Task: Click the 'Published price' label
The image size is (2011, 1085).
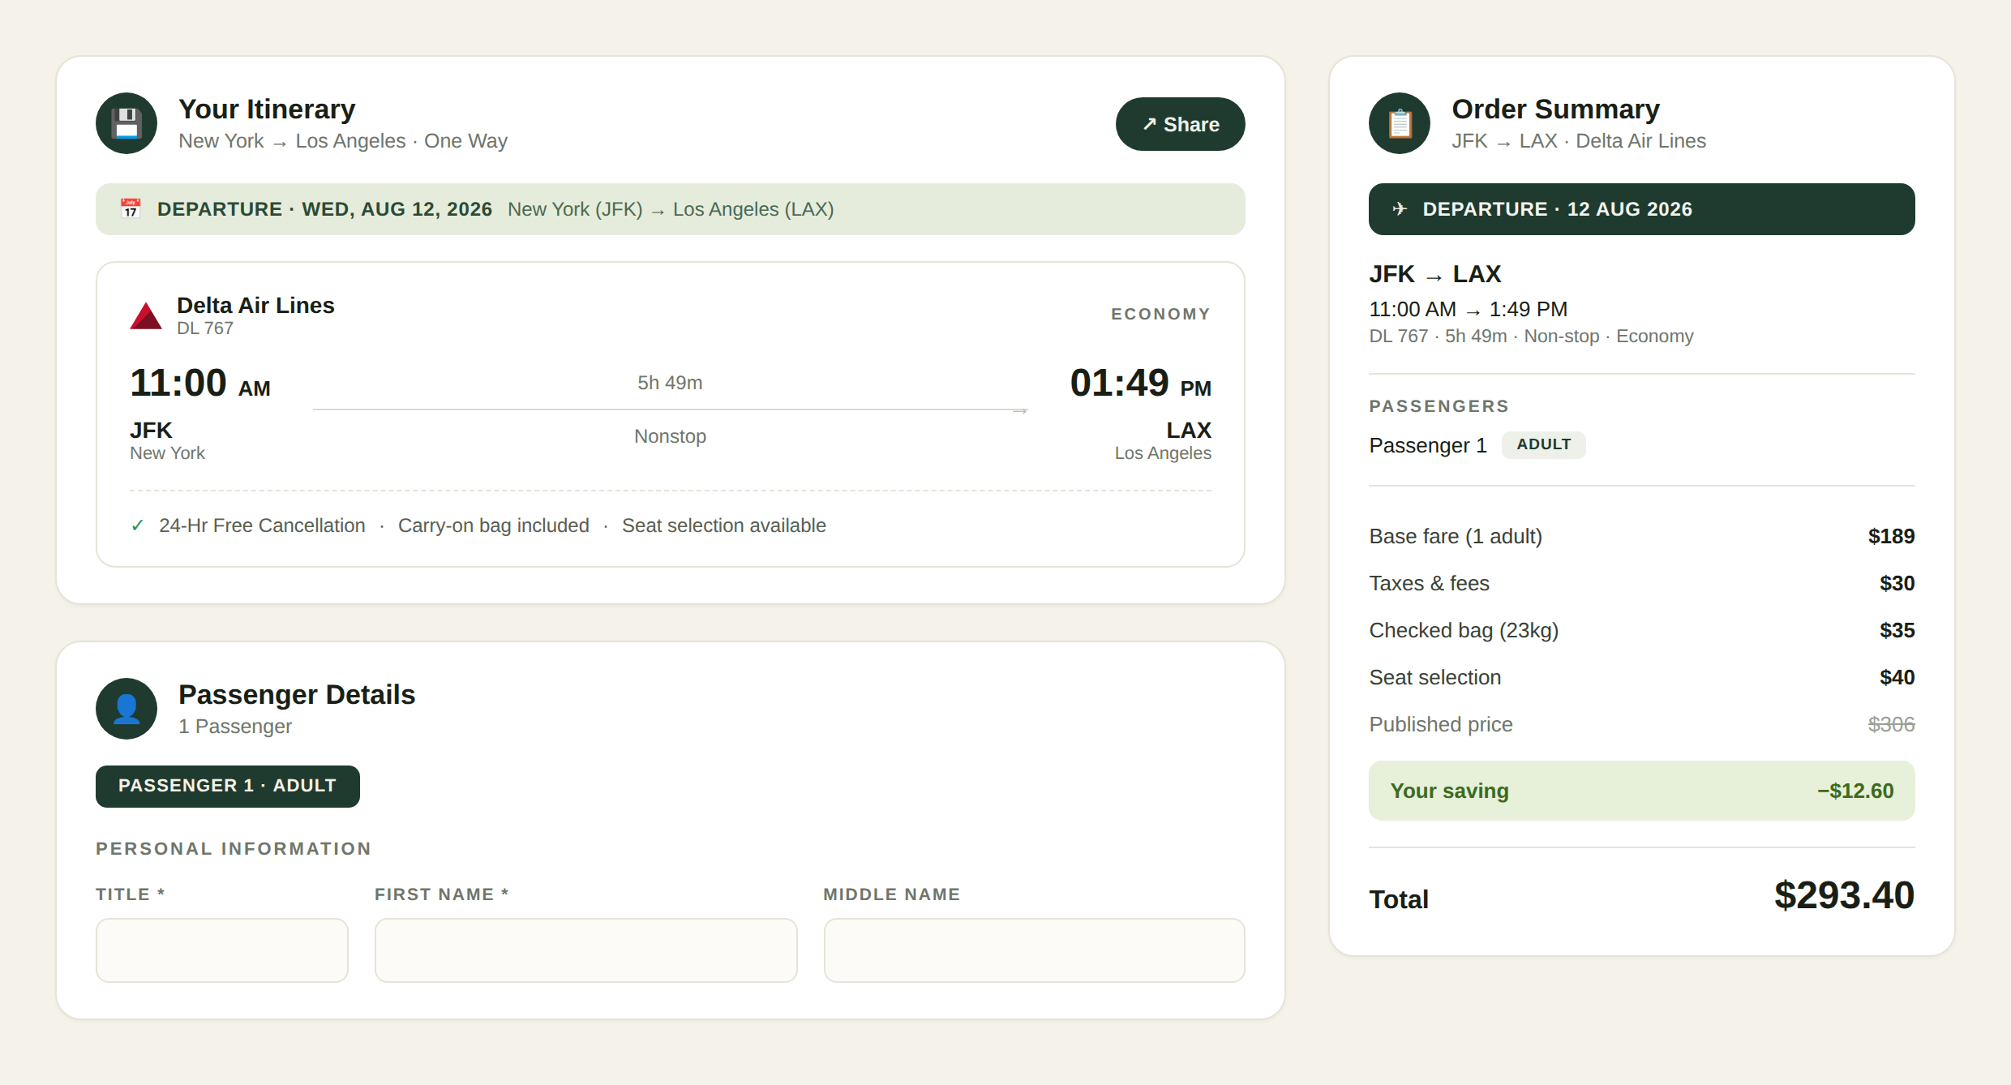Action: coord(1441,724)
